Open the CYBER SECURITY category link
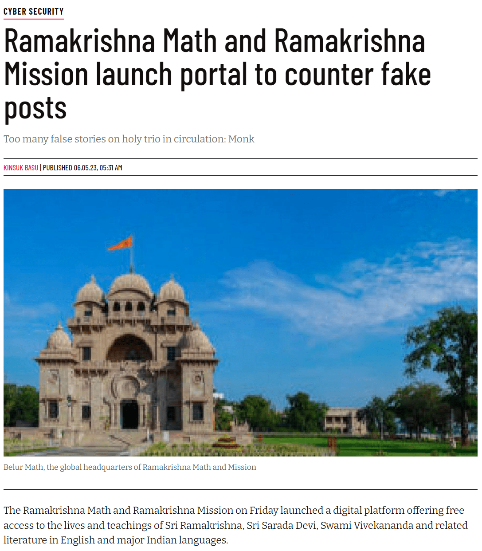 point(34,12)
